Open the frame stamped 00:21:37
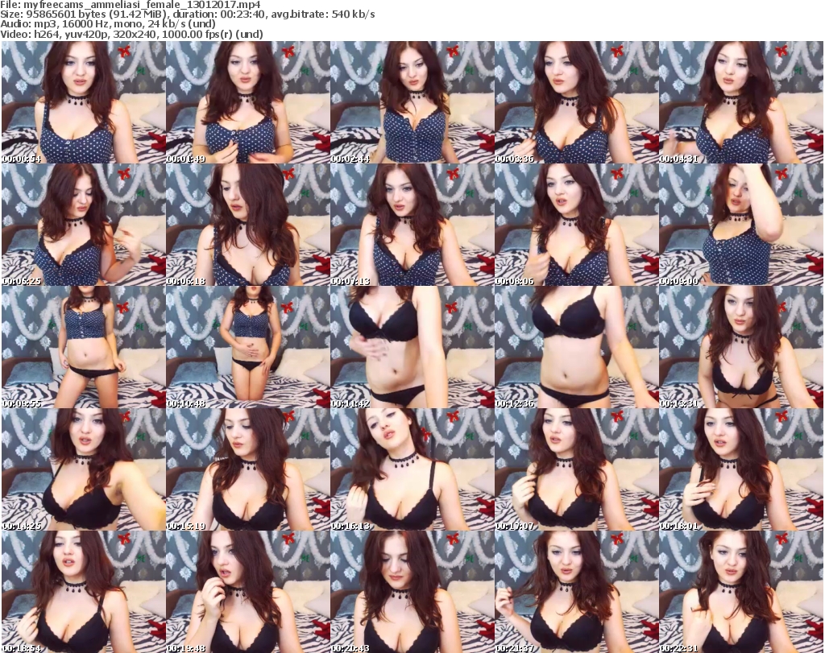Image resolution: width=825 pixels, height=653 pixels. coord(576,592)
